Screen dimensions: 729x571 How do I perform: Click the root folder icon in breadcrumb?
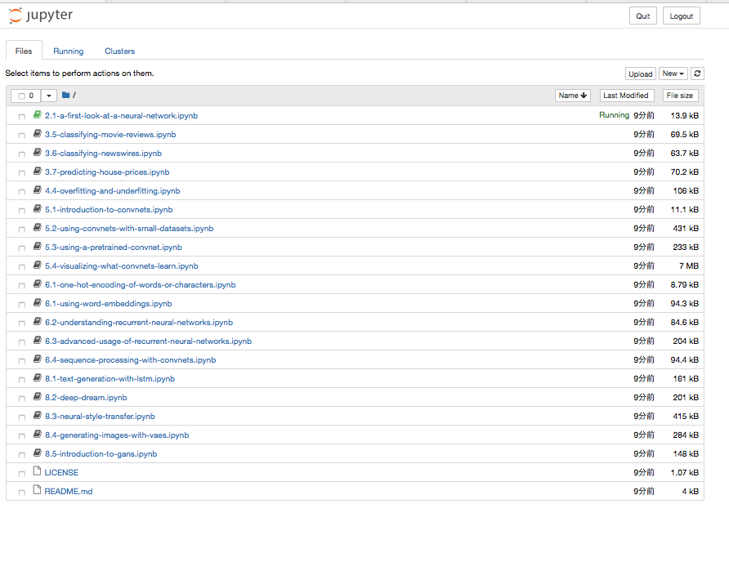pos(66,96)
